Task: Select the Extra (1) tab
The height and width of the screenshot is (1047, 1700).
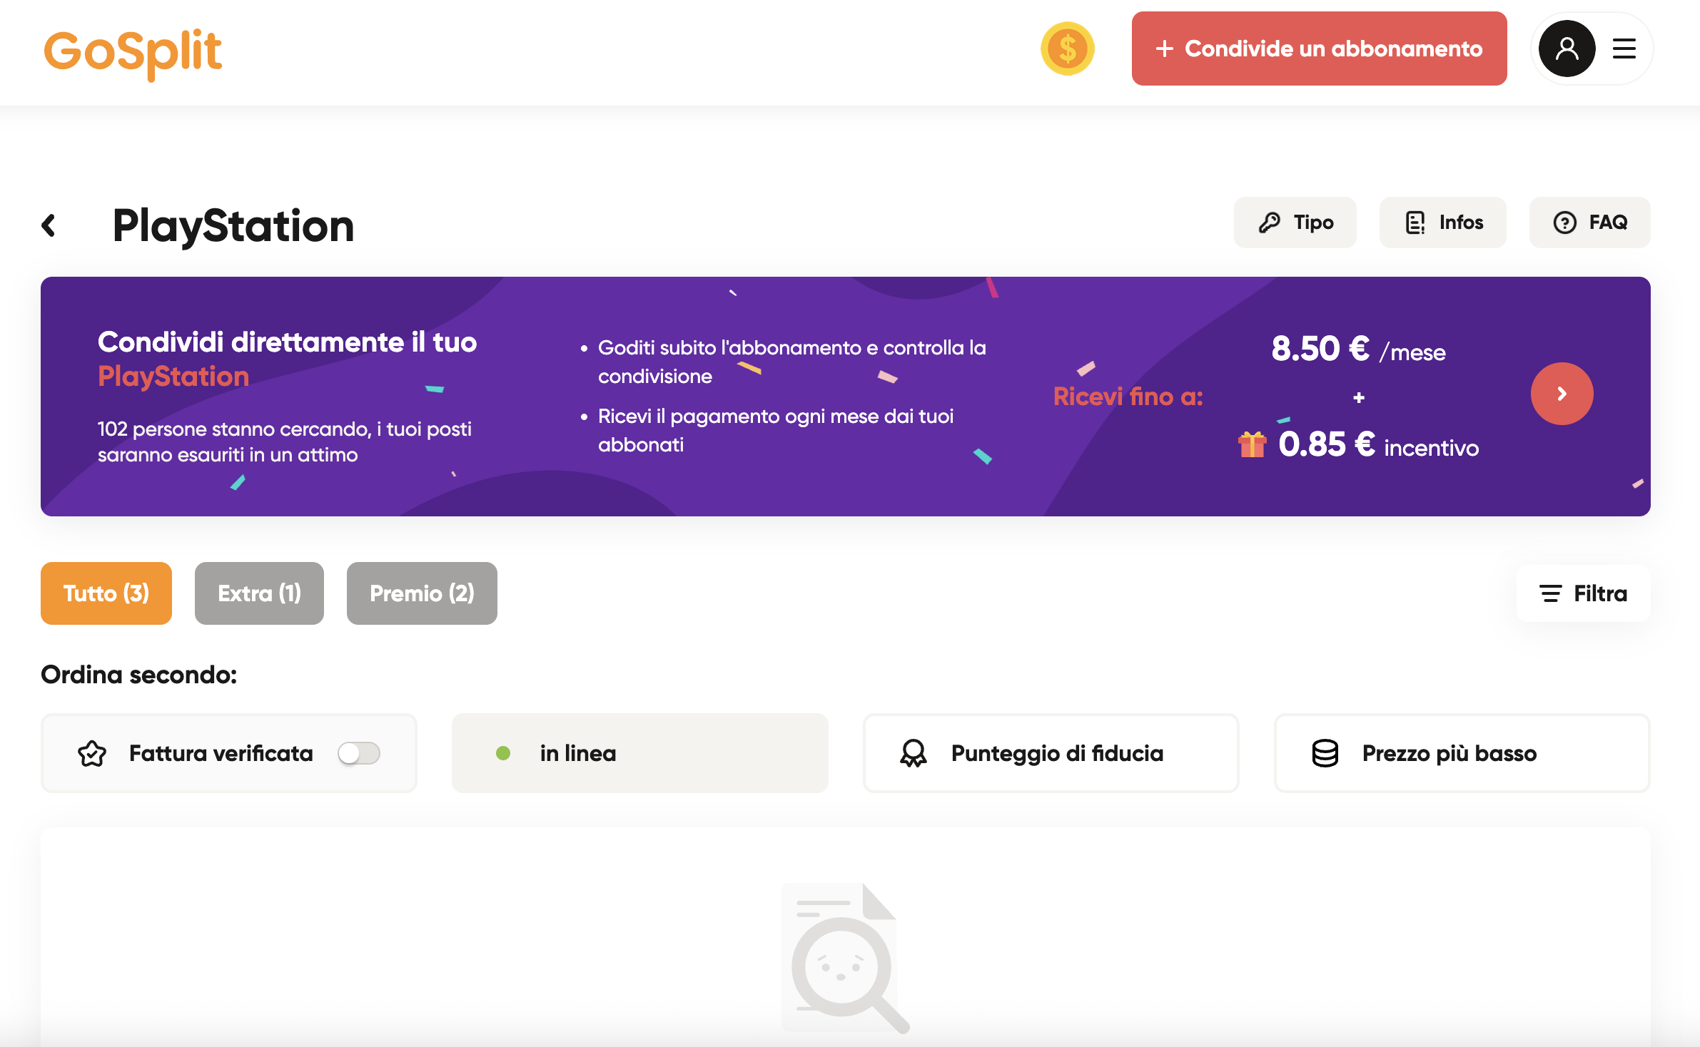Action: pyautogui.click(x=259, y=593)
